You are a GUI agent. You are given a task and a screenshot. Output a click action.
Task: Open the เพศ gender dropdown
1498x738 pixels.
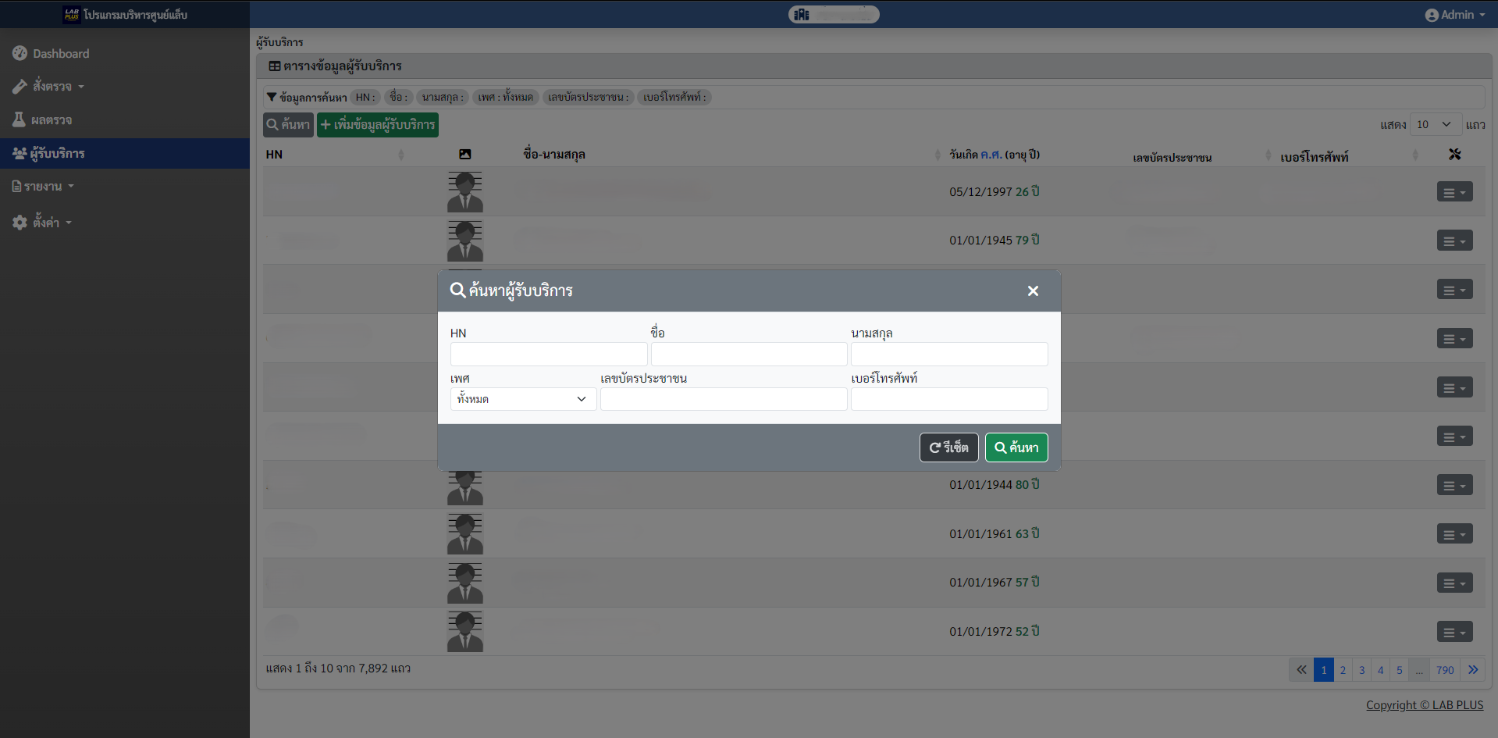[523, 399]
